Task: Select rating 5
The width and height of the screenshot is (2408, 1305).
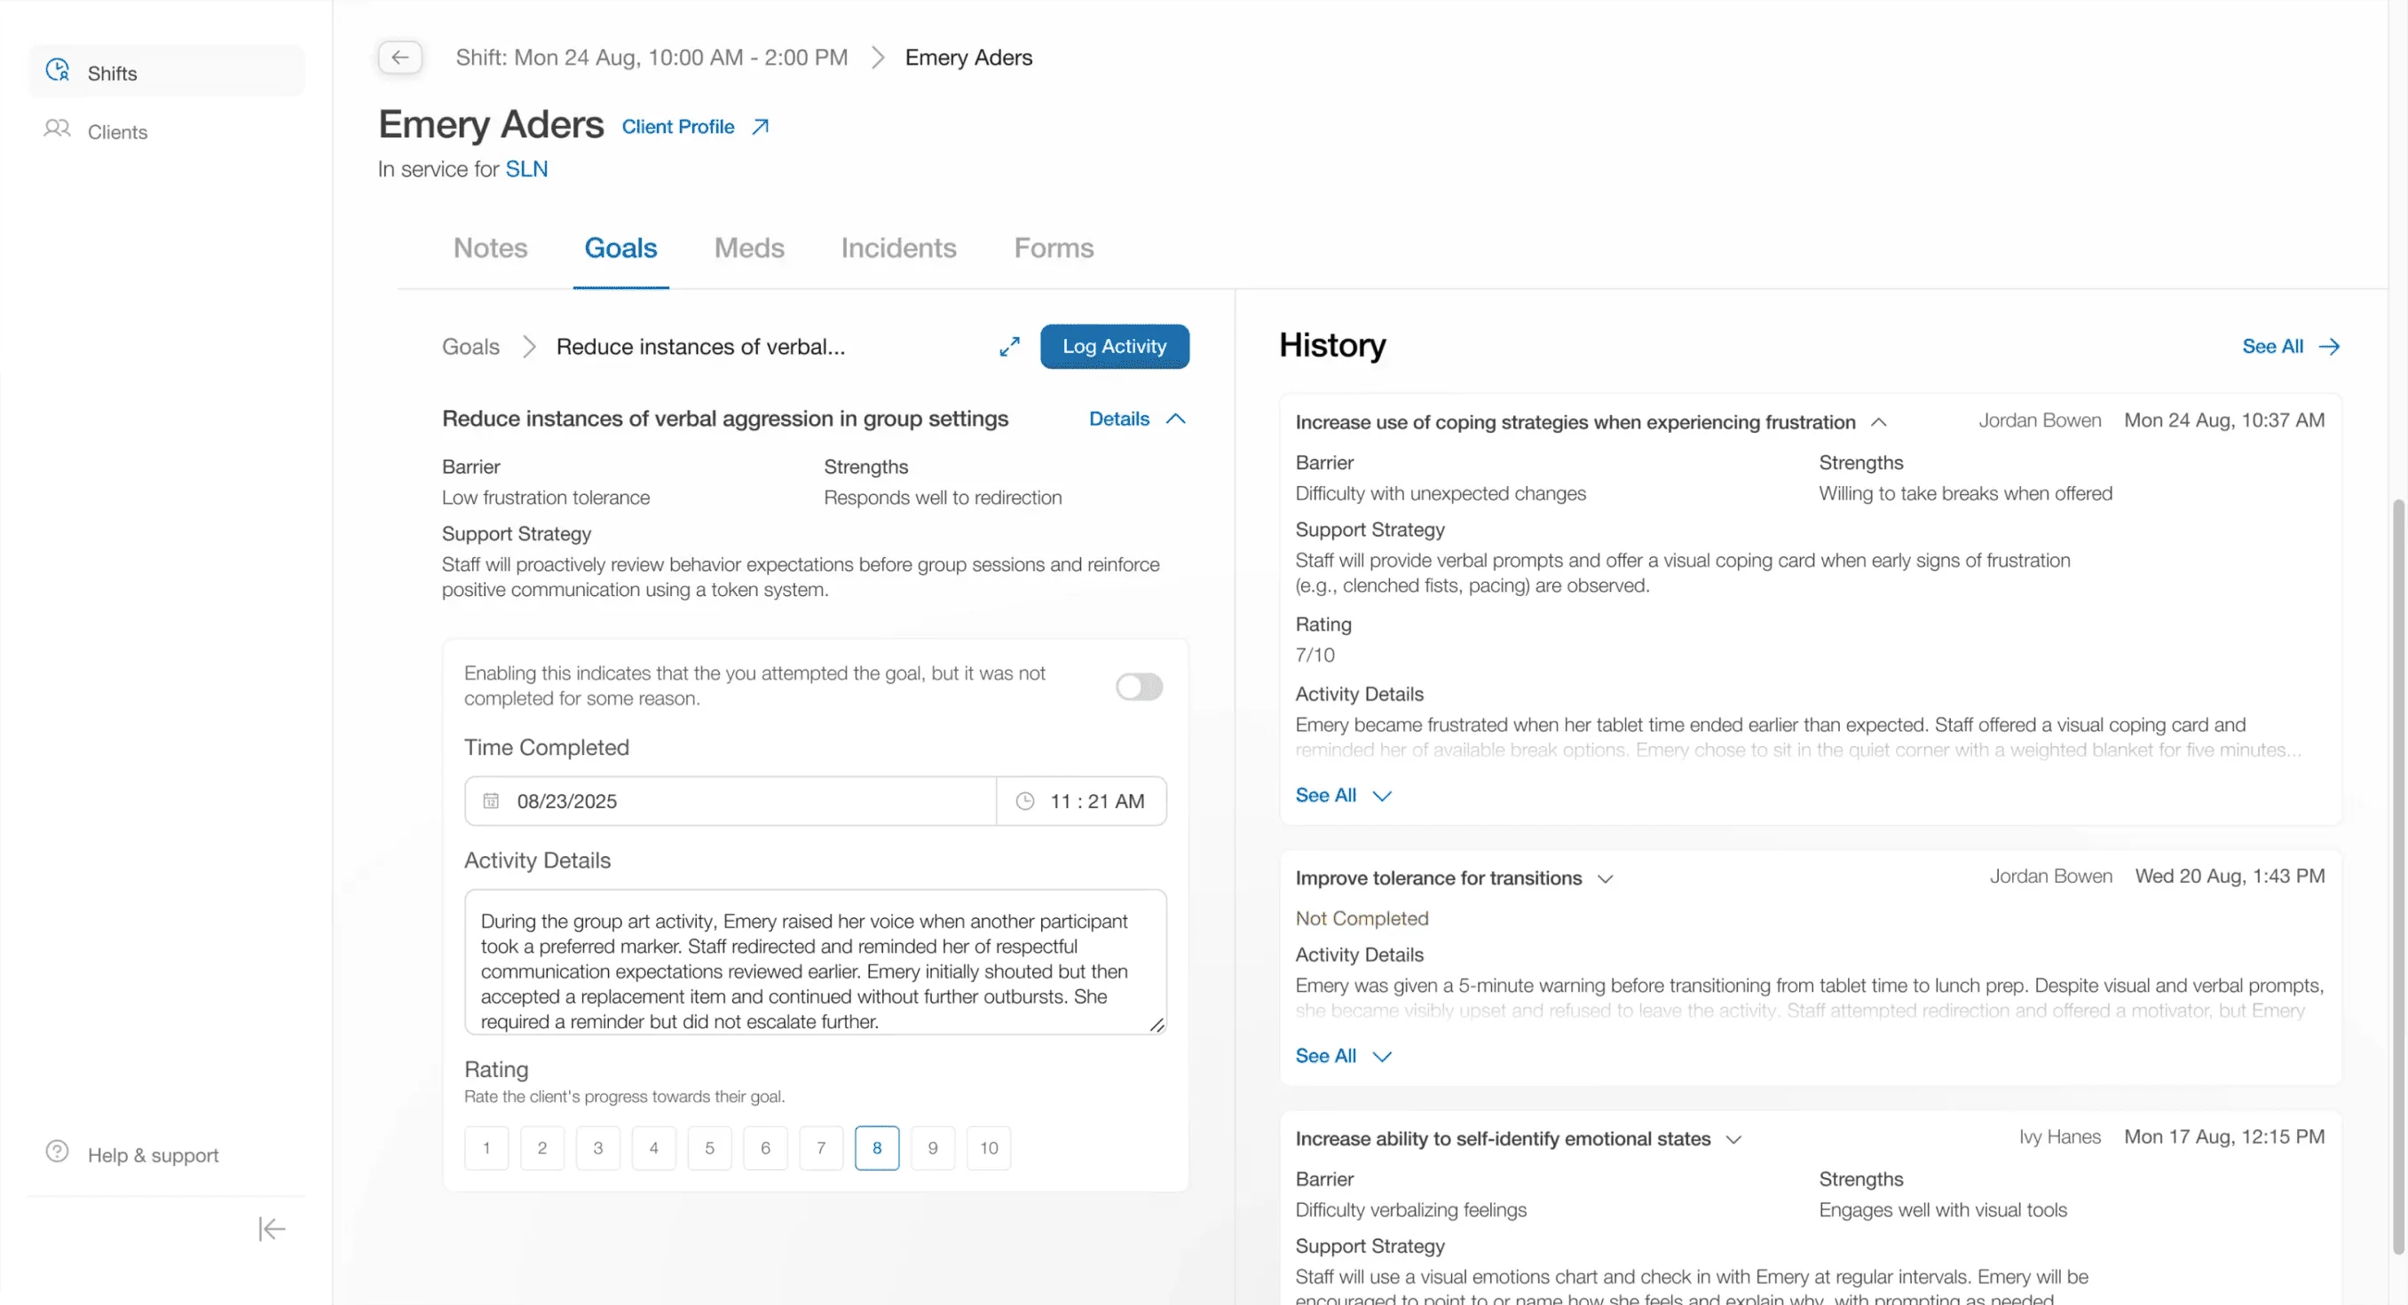Action: pos(709,1150)
